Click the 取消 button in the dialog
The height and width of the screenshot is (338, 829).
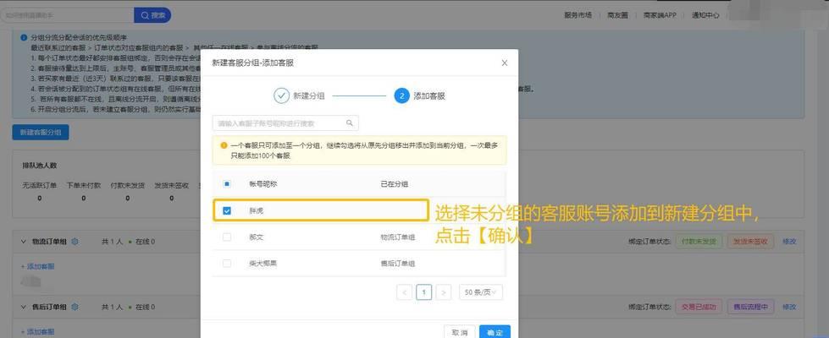pyautogui.click(x=460, y=332)
